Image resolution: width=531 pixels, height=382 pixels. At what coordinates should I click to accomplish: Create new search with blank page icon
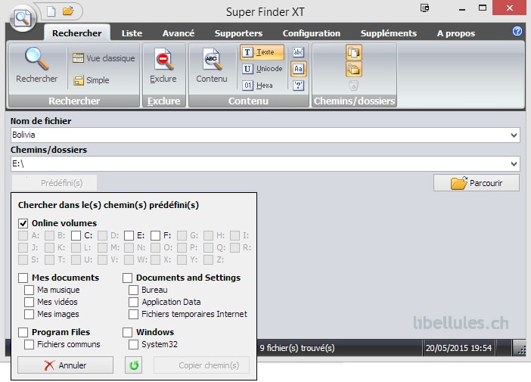51,11
